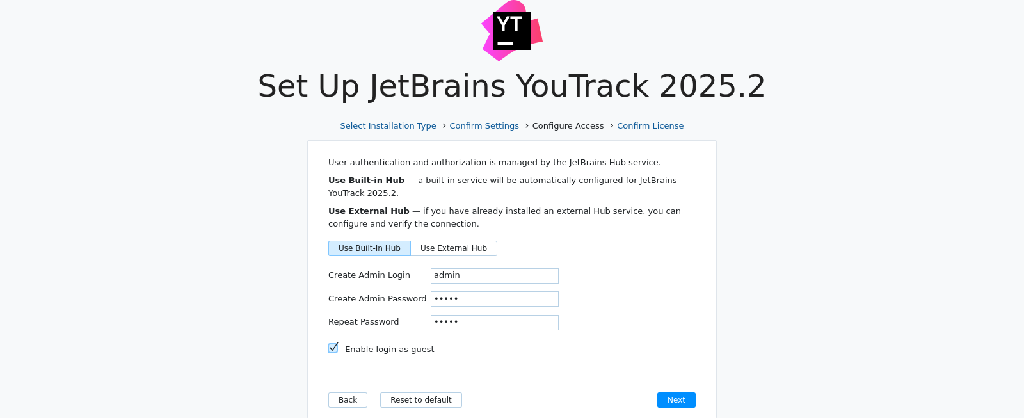The width and height of the screenshot is (1024, 418).
Task: Click Reset to default
Action: click(420, 400)
